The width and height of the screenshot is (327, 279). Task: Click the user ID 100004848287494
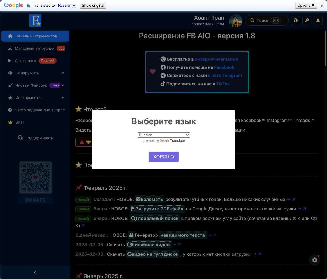tap(208, 24)
